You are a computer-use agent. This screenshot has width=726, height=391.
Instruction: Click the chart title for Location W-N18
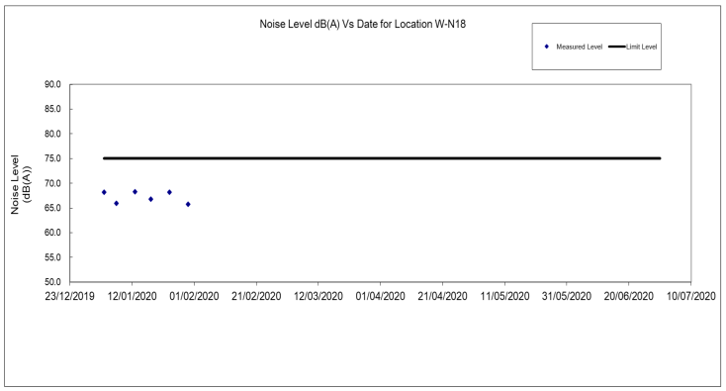363,24
